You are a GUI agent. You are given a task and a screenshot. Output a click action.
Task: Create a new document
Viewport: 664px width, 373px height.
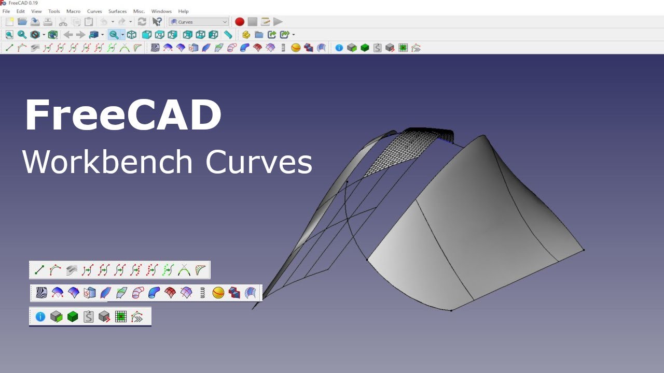[x=9, y=22]
